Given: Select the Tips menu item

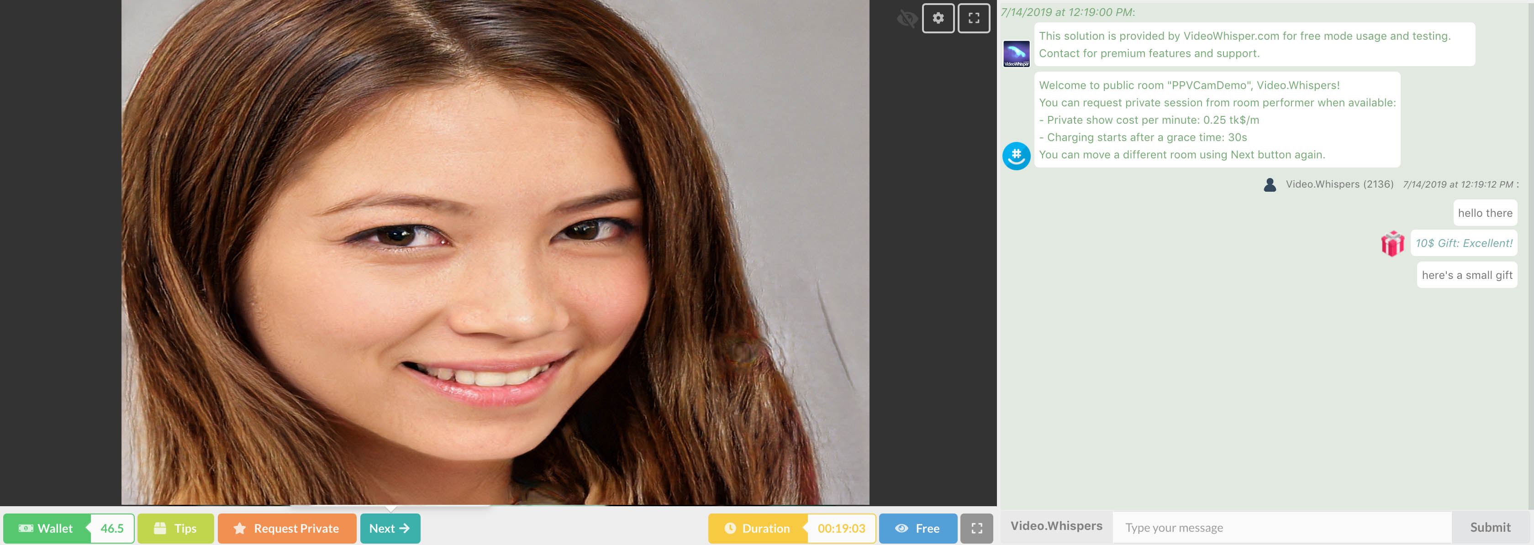Looking at the screenshot, I should [x=175, y=527].
